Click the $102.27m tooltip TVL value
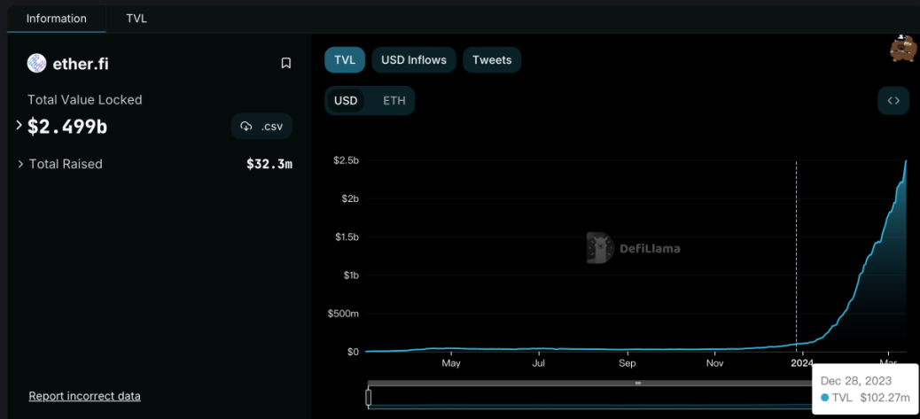Image resolution: width=920 pixels, height=419 pixels. pyautogui.click(x=885, y=398)
